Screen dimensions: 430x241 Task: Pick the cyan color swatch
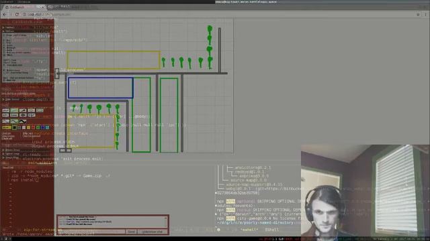(x=48, y=127)
